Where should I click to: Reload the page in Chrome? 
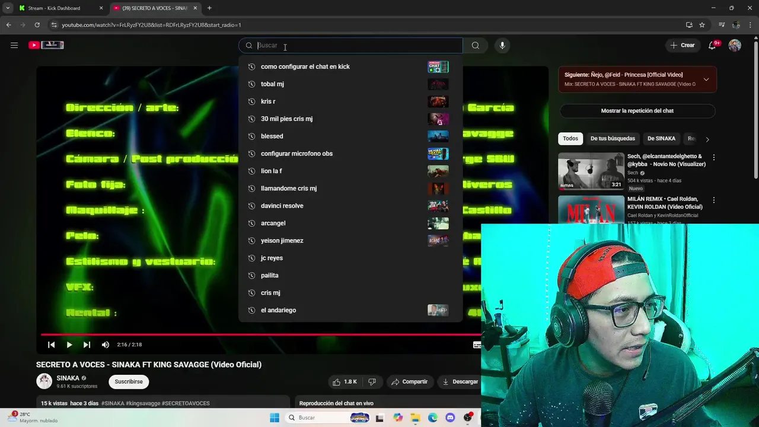point(37,25)
